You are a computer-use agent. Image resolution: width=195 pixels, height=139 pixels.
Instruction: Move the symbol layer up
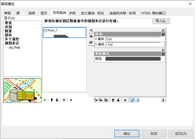click(x=113, y=100)
